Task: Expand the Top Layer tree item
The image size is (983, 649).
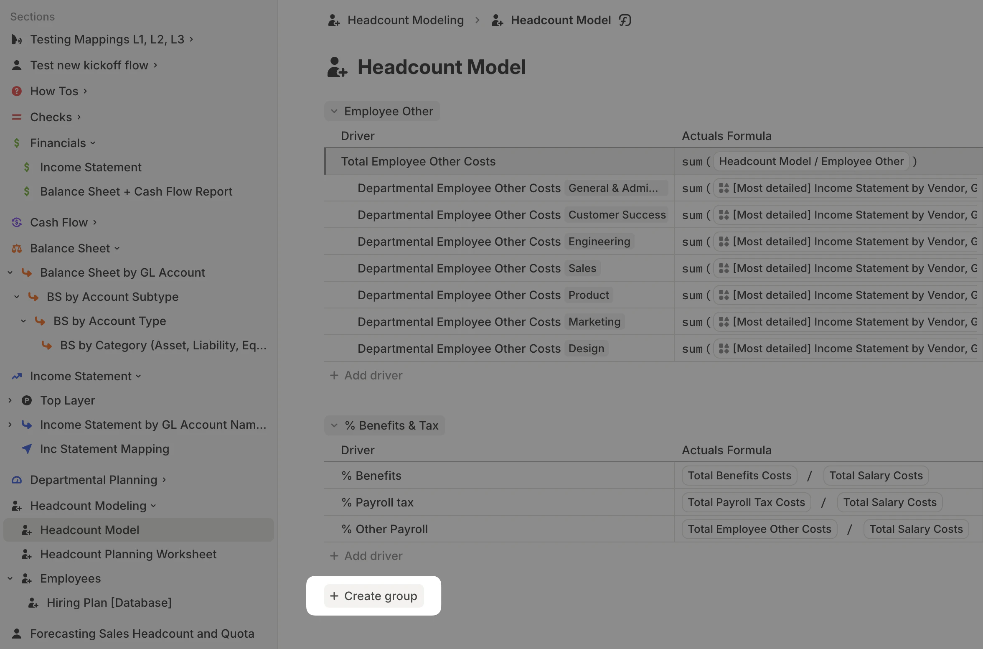Action: pos(10,400)
